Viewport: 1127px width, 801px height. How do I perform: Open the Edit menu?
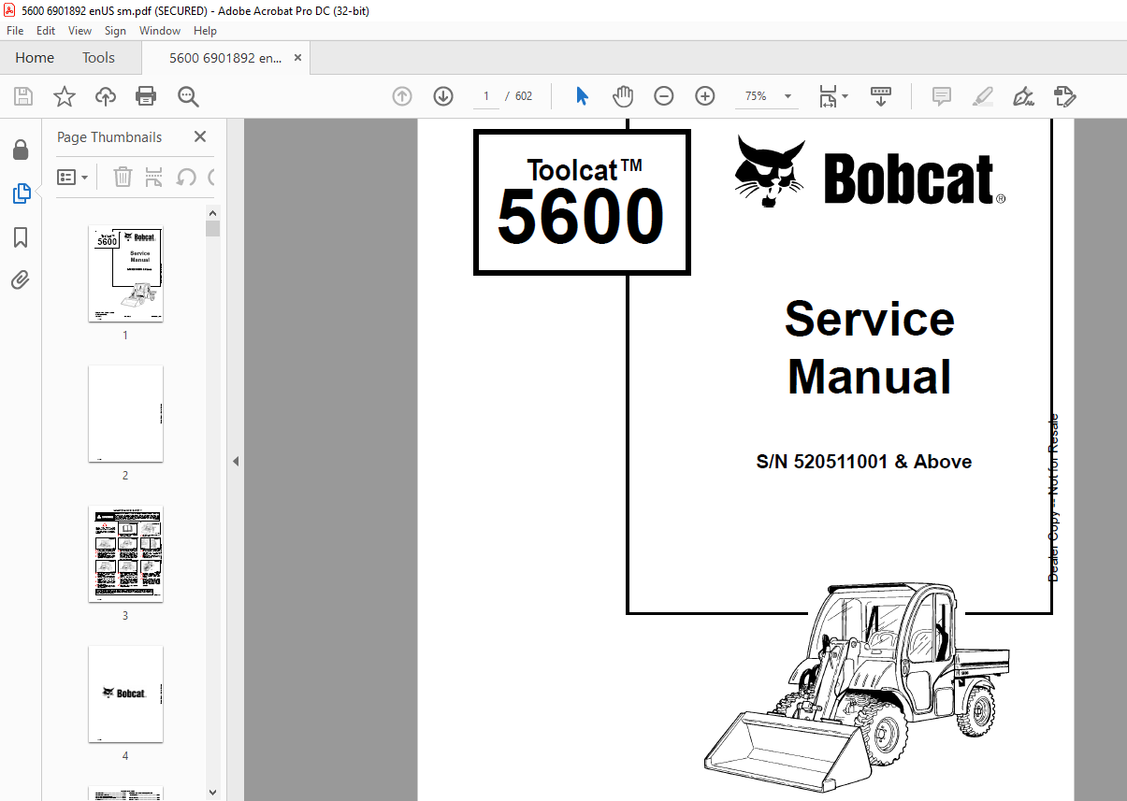[x=46, y=31]
